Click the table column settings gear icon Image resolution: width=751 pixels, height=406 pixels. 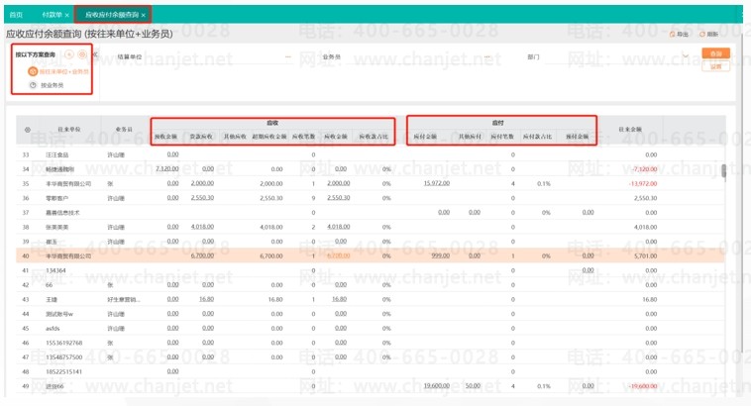click(x=28, y=130)
